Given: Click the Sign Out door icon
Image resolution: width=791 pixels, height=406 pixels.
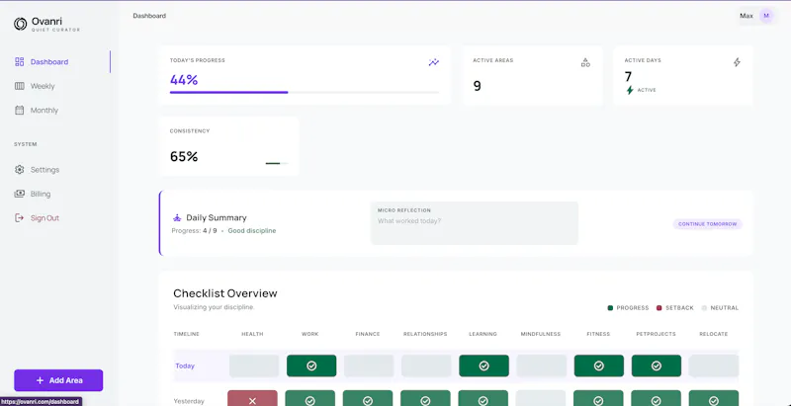Looking at the screenshot, I should (x=20, y=218).
